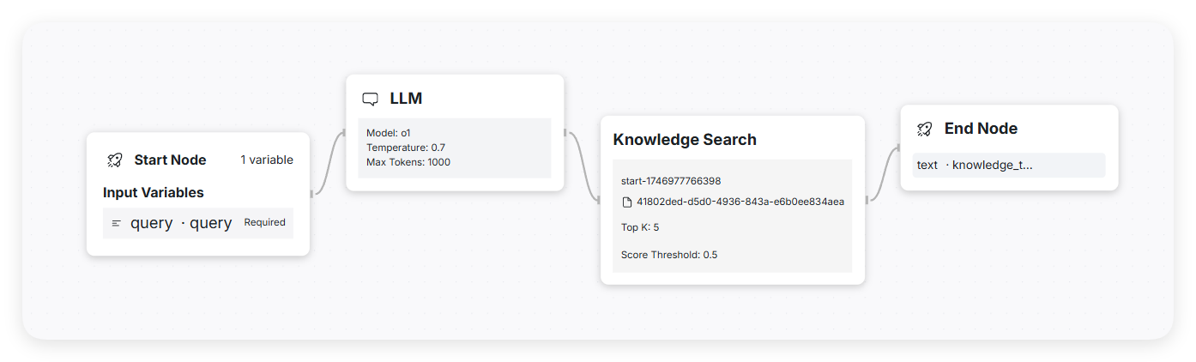Click the Required badge on query variable

tap(264, 222)
